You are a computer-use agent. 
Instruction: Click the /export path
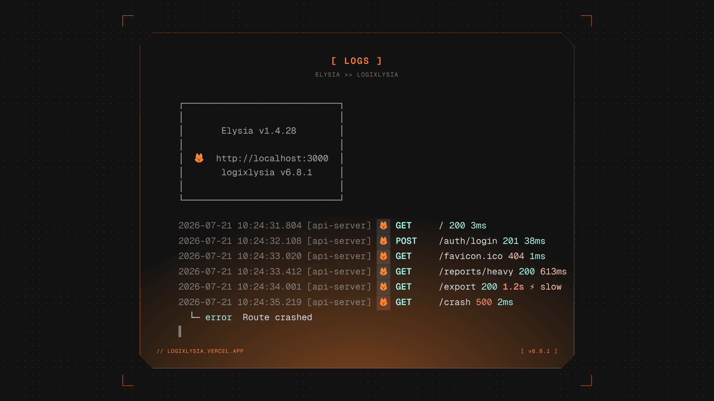457,287
